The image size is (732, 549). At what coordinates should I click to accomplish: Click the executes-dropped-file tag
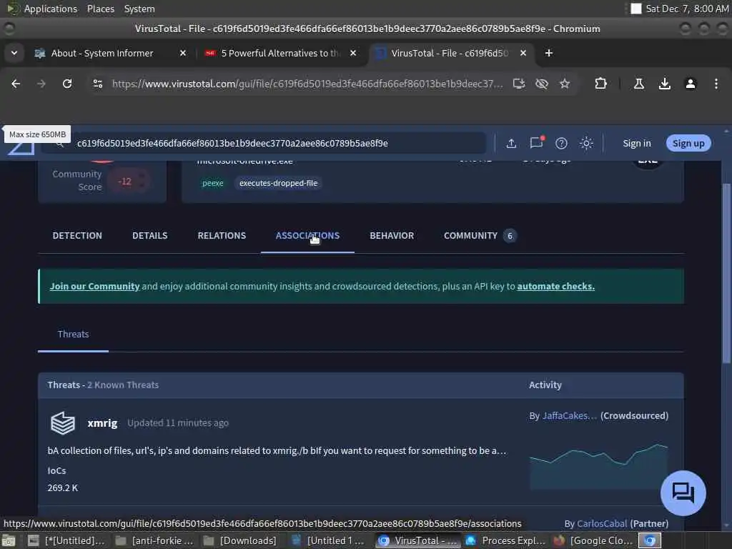(278, 183)
